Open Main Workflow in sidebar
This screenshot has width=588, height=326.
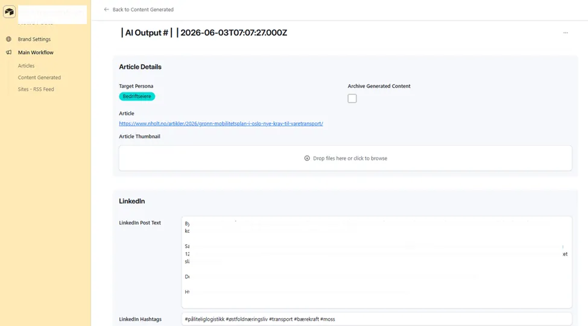(x=36, y=52)
